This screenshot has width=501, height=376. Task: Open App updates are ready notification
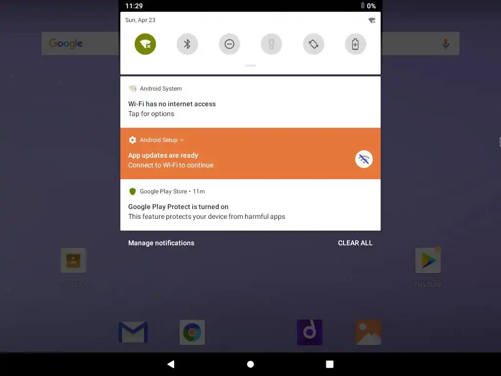tap(250, 153)
